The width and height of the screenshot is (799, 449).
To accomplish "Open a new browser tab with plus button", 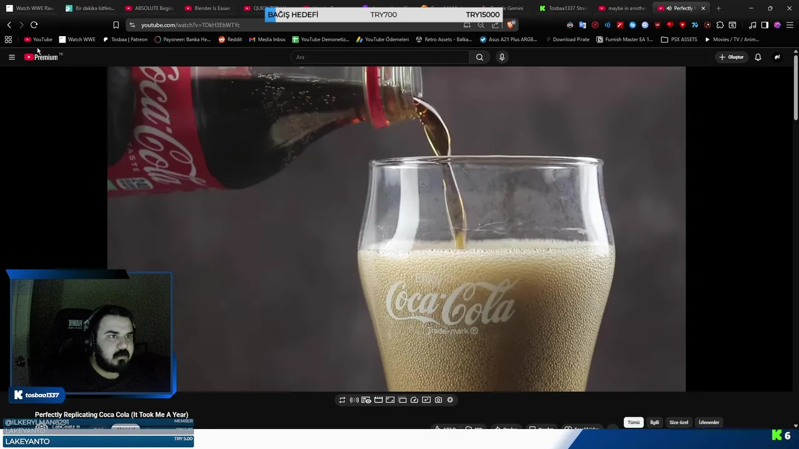I will [x=718, y=8].
